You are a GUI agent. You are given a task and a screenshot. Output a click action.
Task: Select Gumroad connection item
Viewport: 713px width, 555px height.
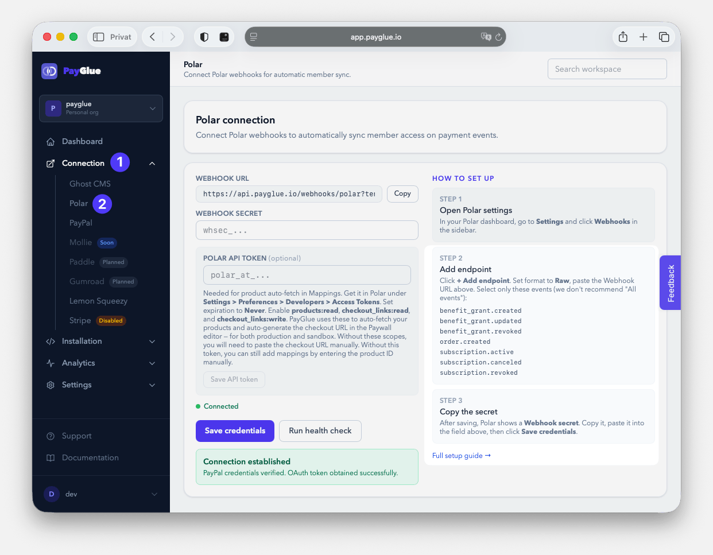pos(87,281)
